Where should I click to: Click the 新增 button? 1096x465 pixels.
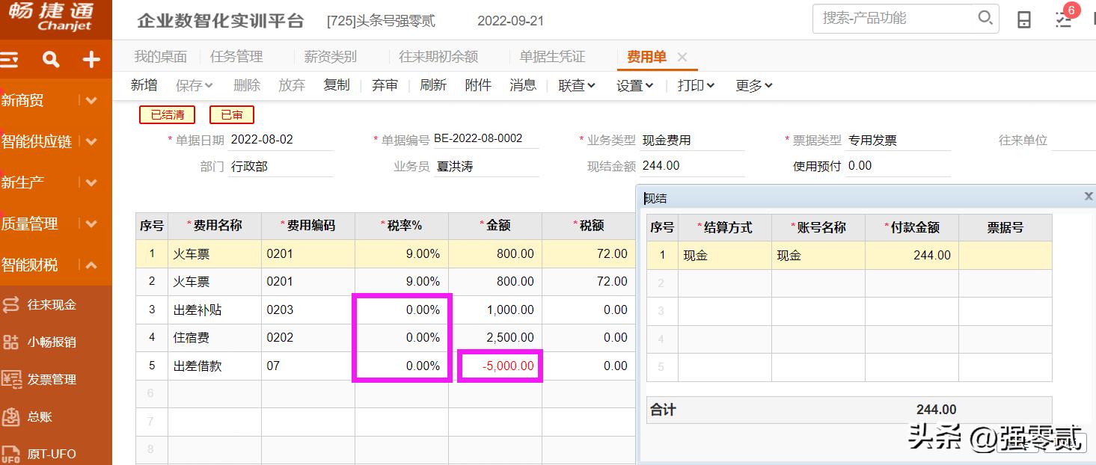click(x=144, y=85)
